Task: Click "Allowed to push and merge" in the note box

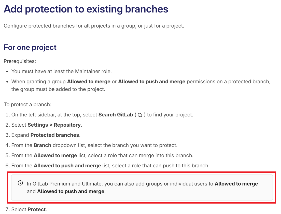Action: tap(71, 191)
